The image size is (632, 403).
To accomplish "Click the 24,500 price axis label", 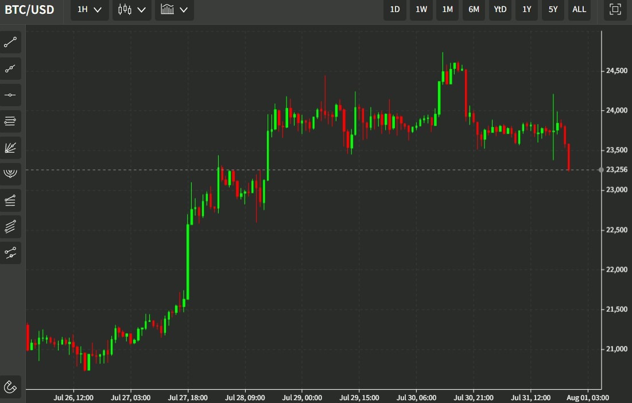I will (x=617, y=71).
